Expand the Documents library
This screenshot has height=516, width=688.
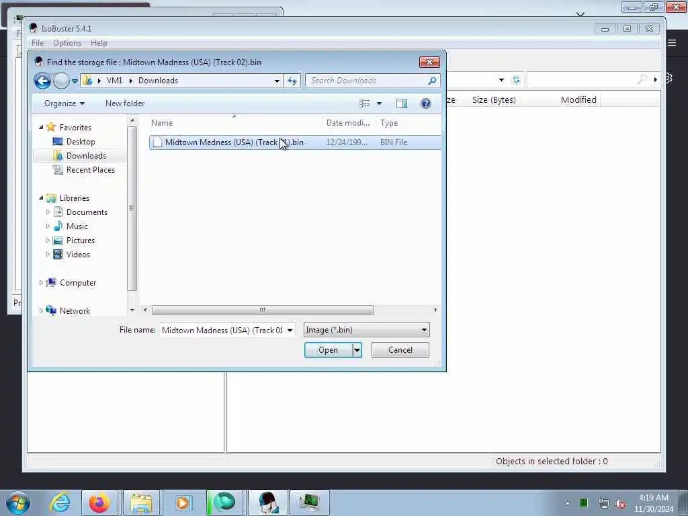[x=48, y=212]
